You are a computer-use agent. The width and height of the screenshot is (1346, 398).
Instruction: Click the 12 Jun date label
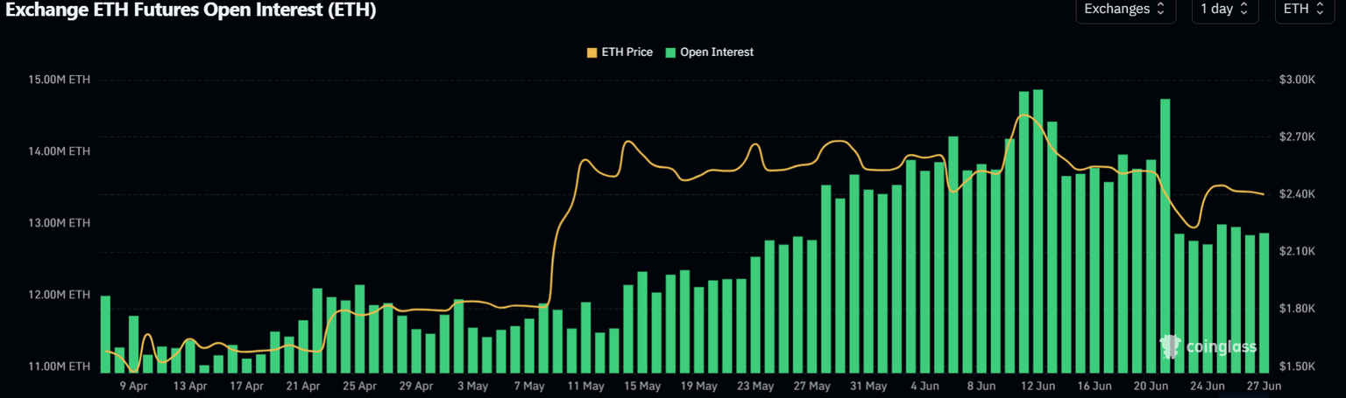point(1038,386)
